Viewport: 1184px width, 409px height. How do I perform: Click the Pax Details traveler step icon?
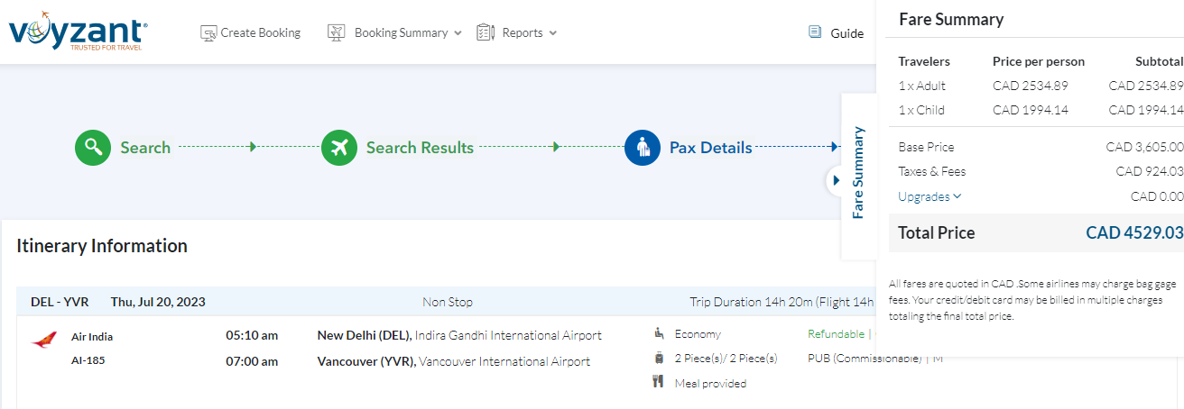point(643,148)
